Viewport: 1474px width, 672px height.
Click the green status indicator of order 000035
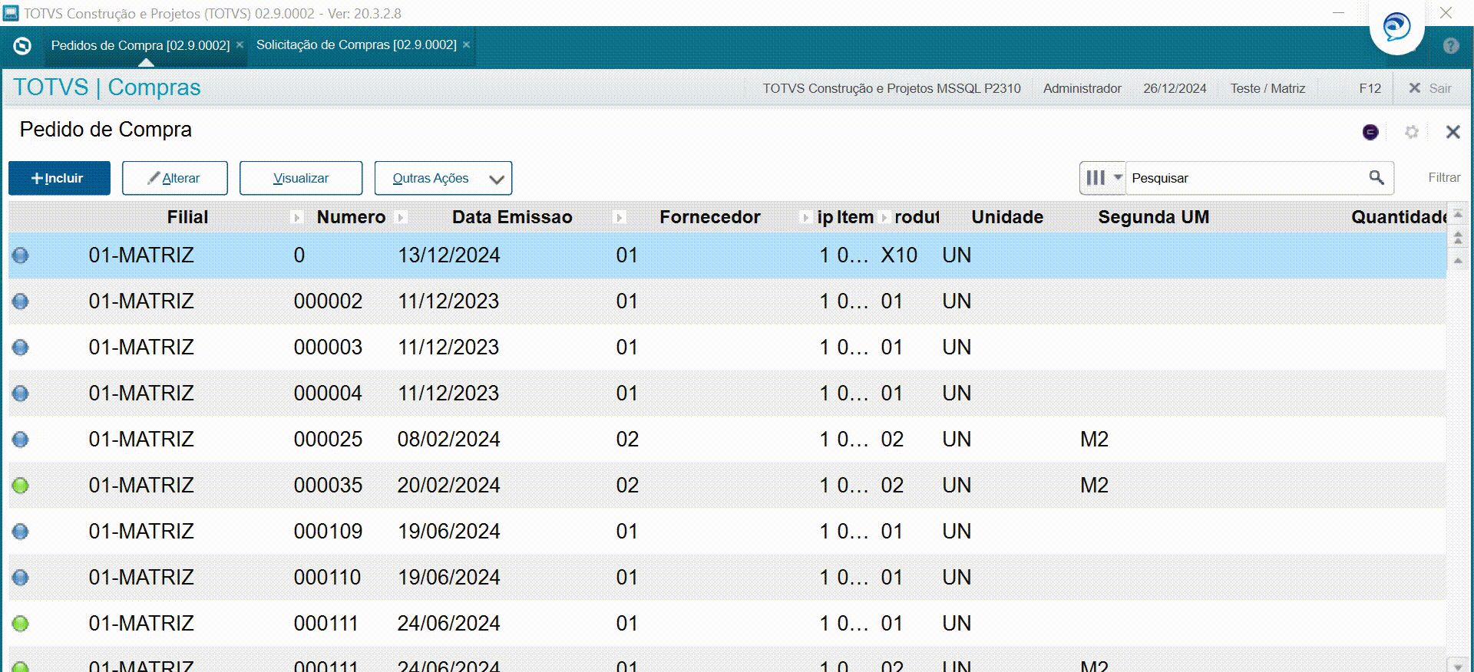21,486
